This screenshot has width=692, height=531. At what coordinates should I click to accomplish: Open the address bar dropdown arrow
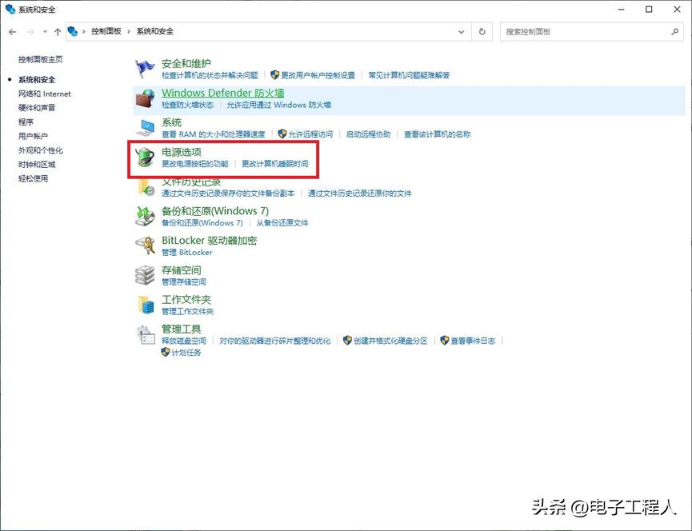click(x=460, y=32)
